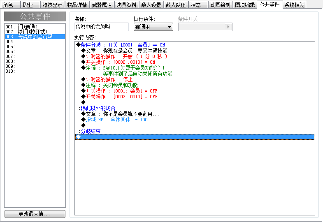Select the 条件分歧 开关 [0001: 会员] command line
The height and width of the screenshot is (222, 323).
pos(195,45)
